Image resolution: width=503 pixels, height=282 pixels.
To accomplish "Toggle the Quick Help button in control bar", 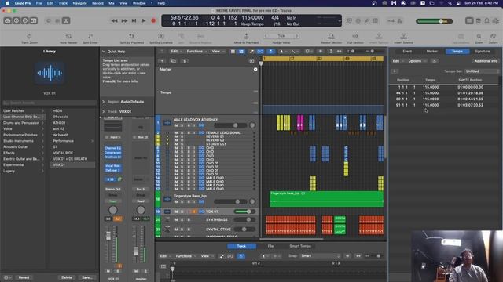I will (x=25, y=21).
